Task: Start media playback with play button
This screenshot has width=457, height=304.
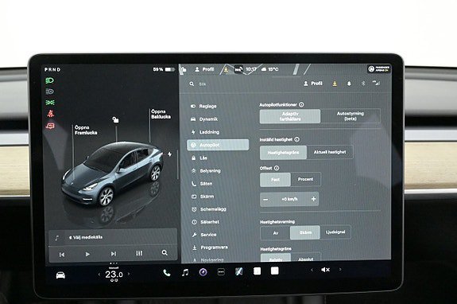Action: (x=87, y=255)
